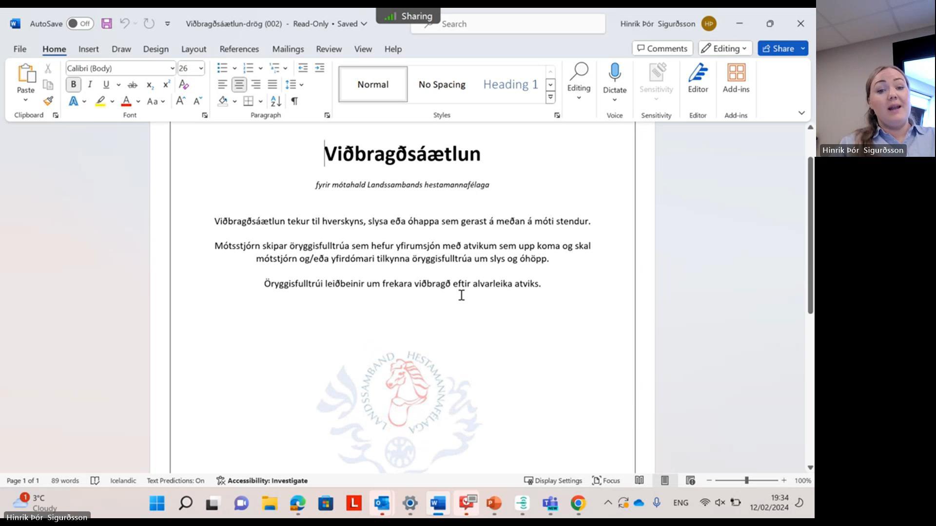Decrease paragraph indent

303,68
